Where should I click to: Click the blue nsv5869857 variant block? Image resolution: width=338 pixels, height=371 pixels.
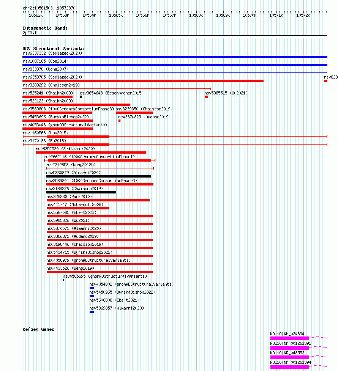pos(92,312)
